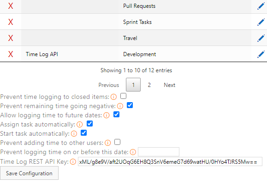Screen dimensions: 267x184
Task: Delete the Pull Requests row
Action: 11,6
